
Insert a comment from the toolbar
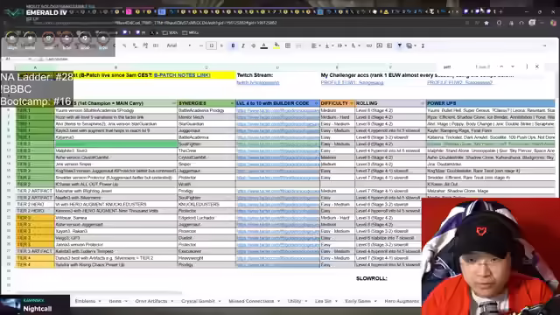click(x=379, y=45)
